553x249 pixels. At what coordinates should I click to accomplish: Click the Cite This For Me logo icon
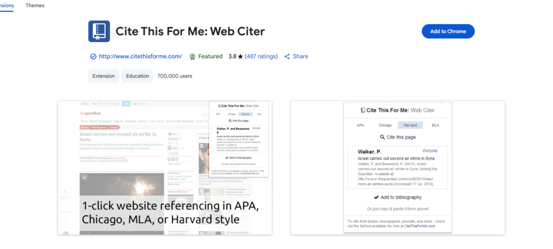(99, 31)
